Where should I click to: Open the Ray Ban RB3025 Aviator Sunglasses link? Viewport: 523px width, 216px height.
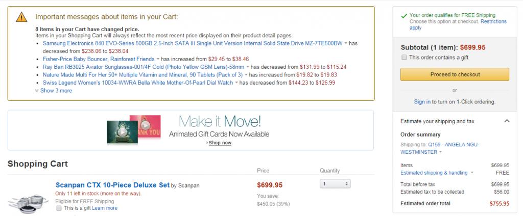point(144,67)
